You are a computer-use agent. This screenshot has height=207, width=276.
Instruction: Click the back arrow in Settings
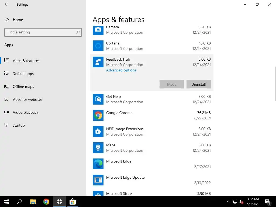(x=6, y=4)
